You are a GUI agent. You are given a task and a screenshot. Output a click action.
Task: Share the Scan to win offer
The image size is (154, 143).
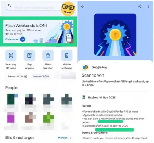point(140,6)
